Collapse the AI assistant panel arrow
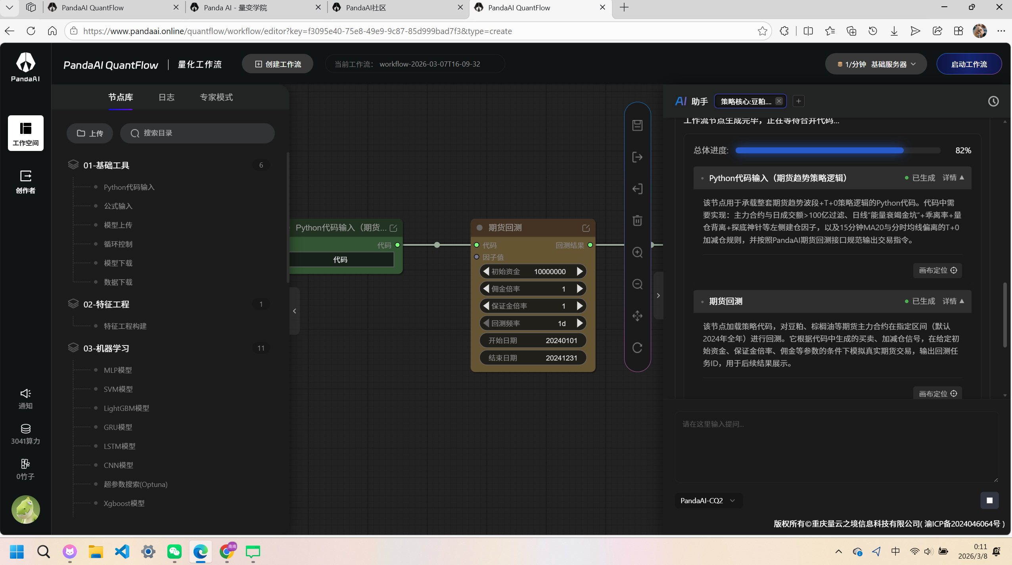Screen dimensions: 1012x565 point(658,296)
